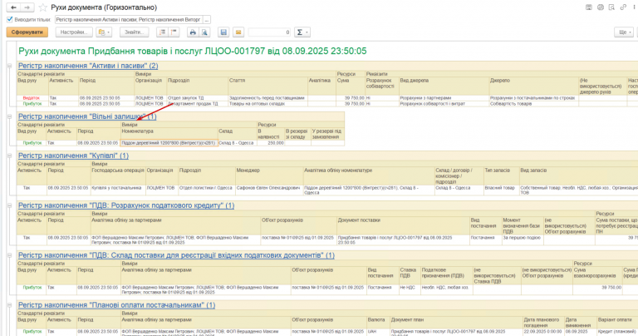Click the title bar print icon
Viewport: 638px width, 336px height.
[600, 7]
